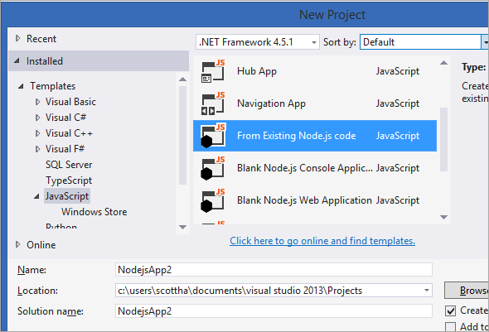The width and height of the screenshot is (489, 332).
Task: Expand the Visual Basic node
Action: coord(37,102)
